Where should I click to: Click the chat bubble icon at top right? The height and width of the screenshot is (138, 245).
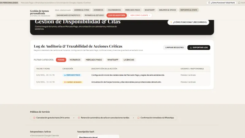[239, 3]
